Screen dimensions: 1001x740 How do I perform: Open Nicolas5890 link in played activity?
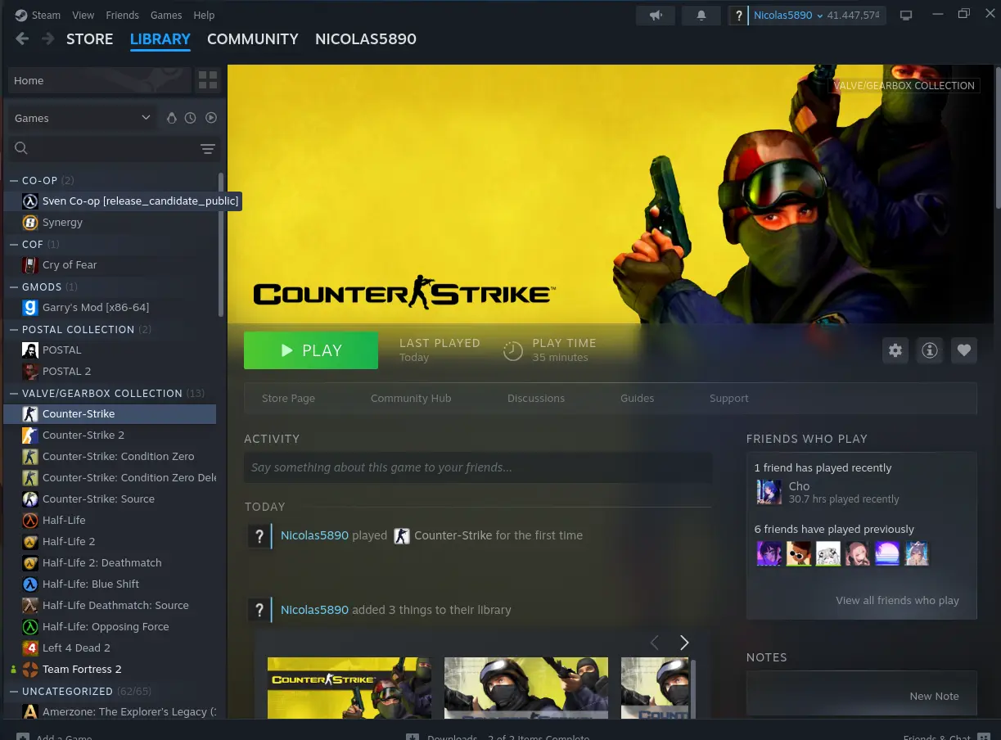314,535
